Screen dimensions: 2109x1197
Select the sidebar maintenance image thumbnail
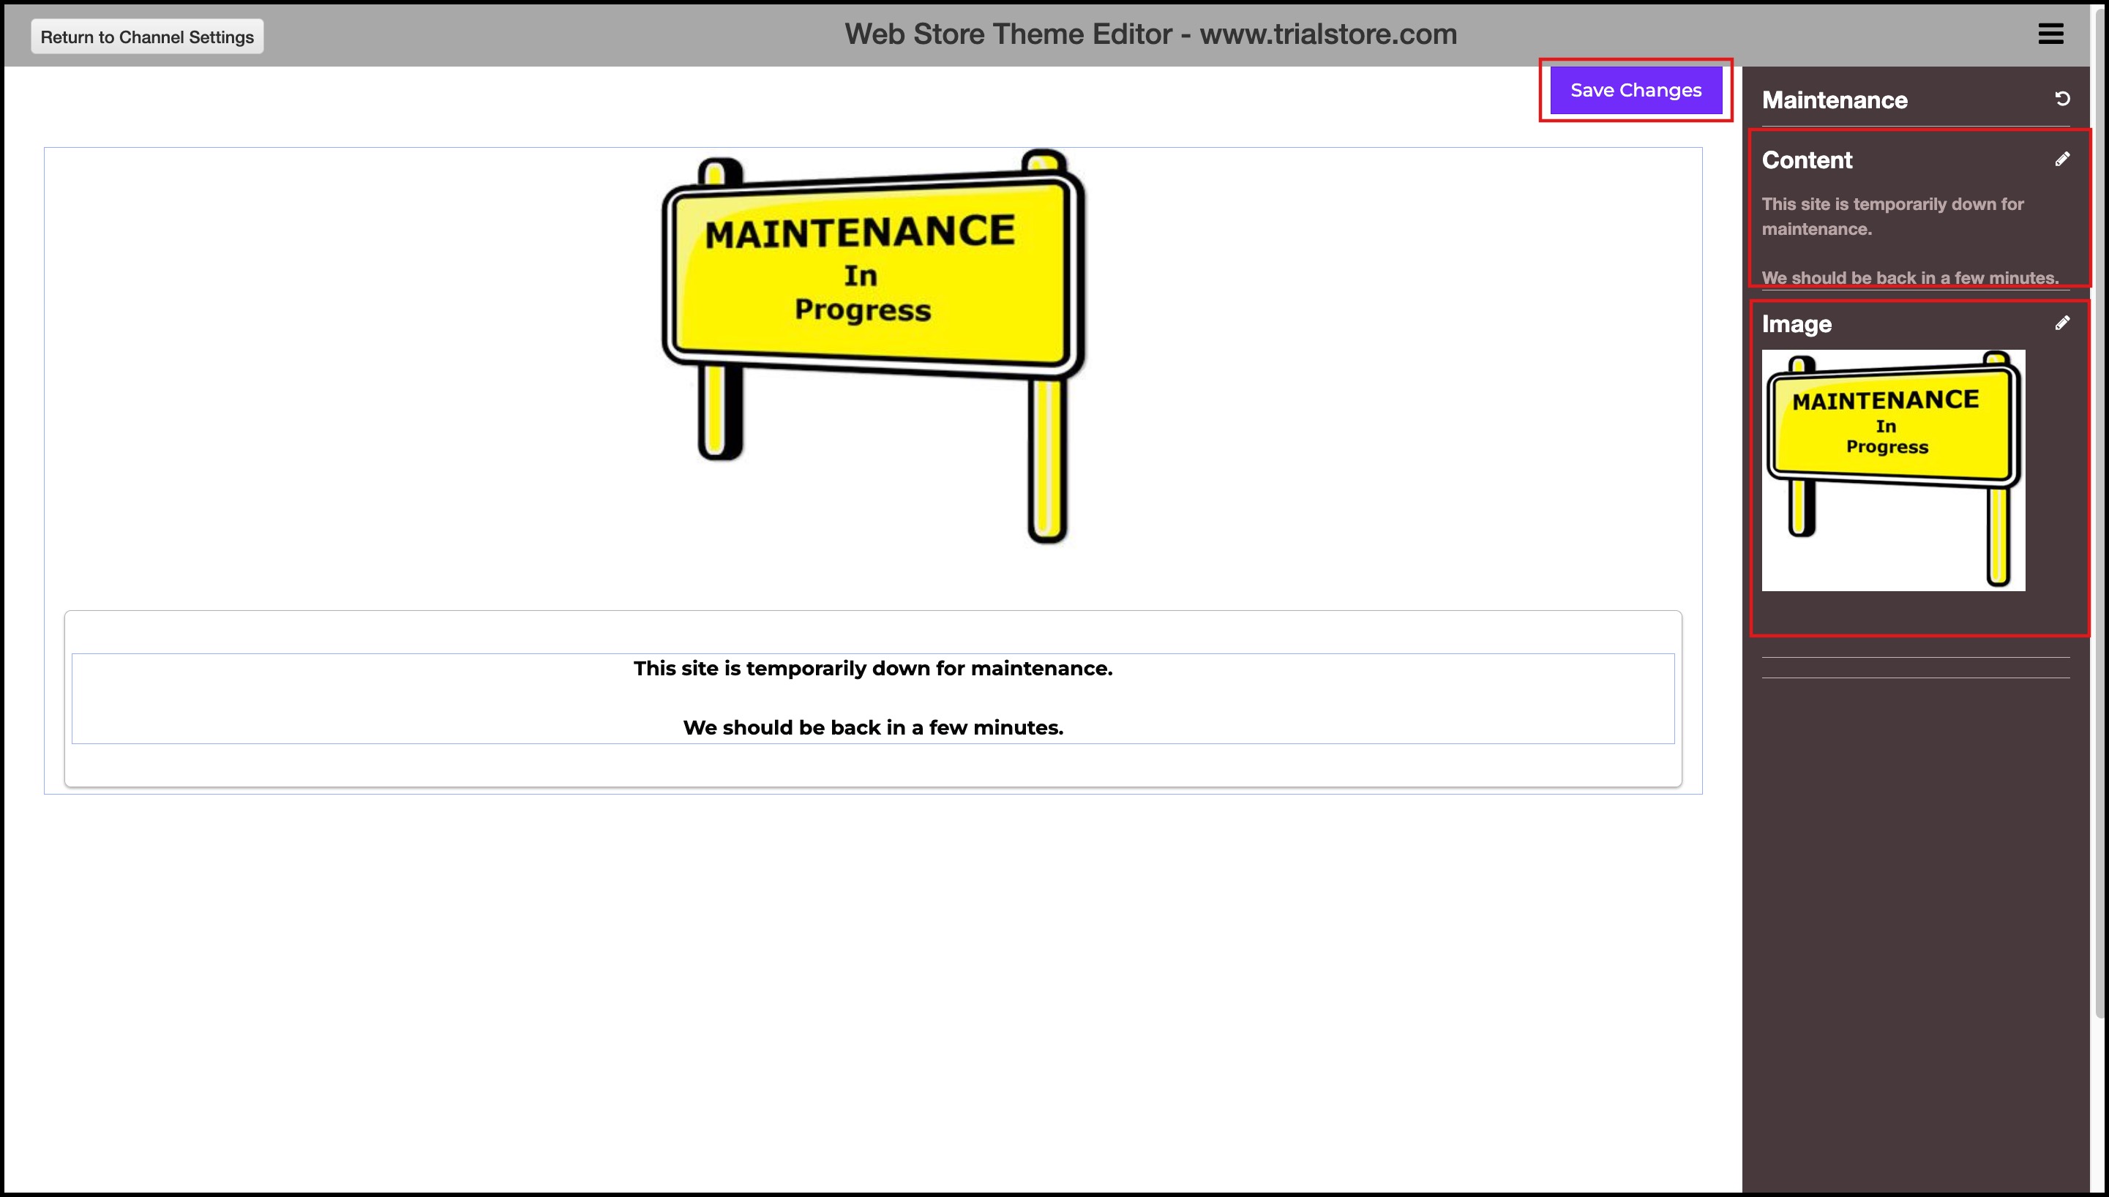click(x=1892, y=470)
